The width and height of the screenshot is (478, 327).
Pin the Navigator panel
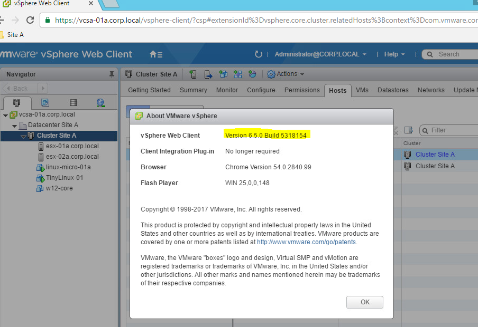(112, 74)
